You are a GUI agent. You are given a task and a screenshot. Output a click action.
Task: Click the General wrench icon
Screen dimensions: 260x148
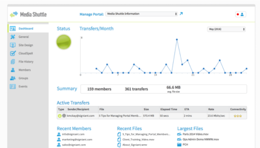(12, 37)
